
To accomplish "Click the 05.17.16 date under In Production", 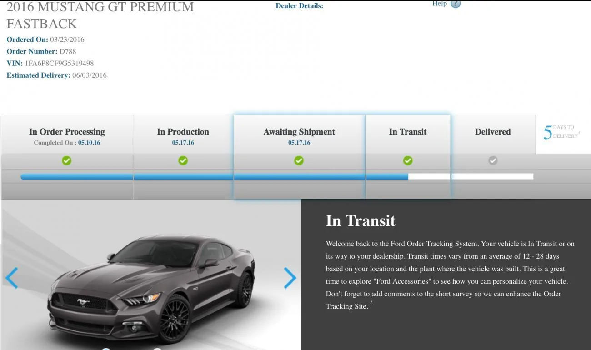I will click(x=183, y=143).
